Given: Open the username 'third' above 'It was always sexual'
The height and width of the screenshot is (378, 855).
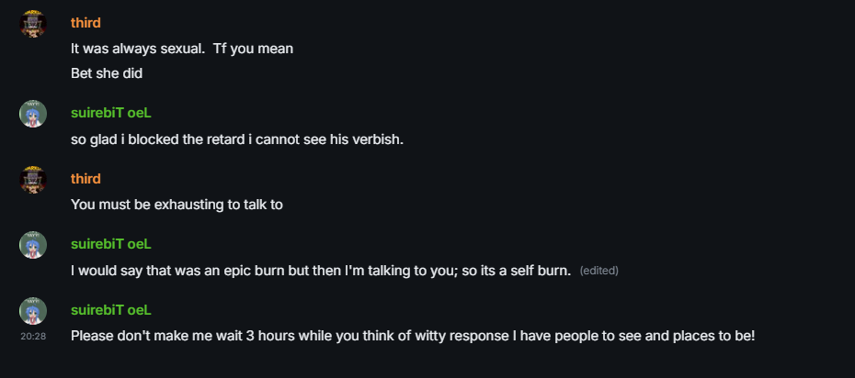Looking at the screenshot, I should coord(85,23).
